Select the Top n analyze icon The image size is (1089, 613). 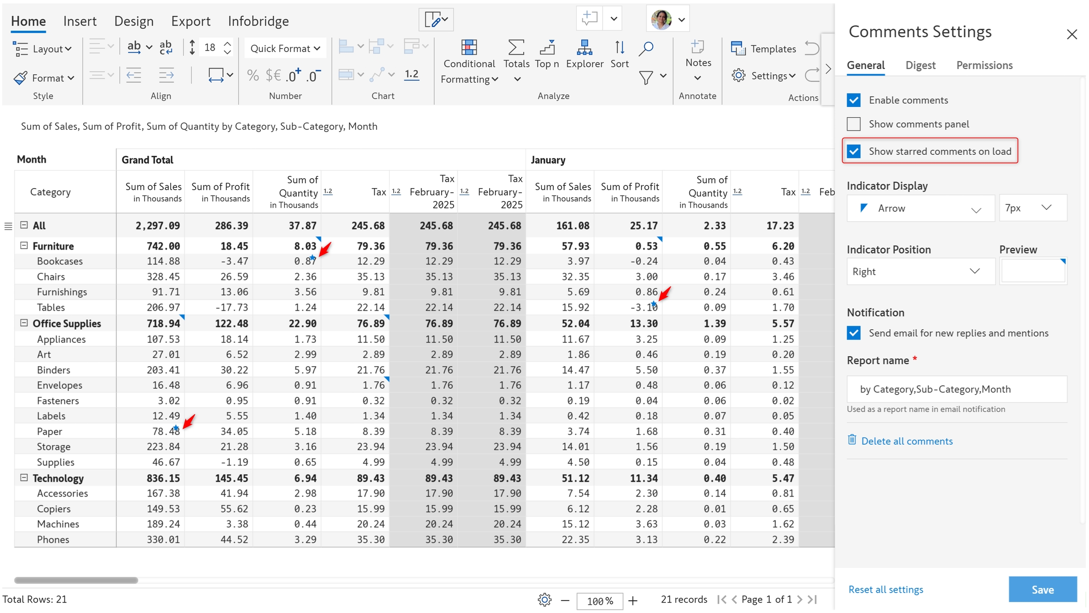point(547,48)
